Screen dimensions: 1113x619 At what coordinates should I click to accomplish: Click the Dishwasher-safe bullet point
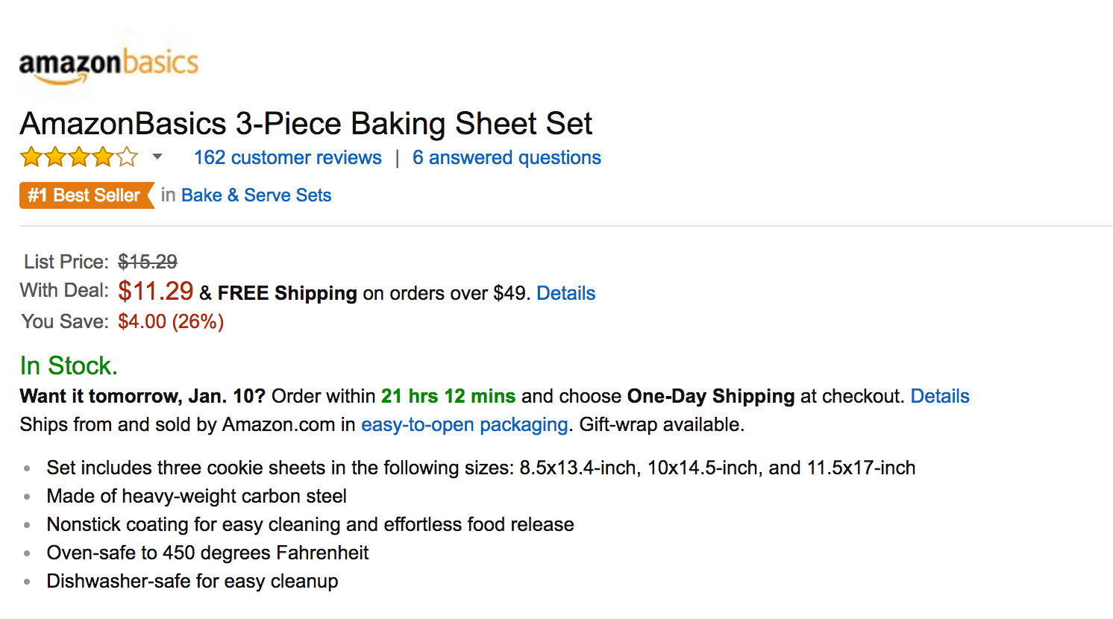click(192, 581)
